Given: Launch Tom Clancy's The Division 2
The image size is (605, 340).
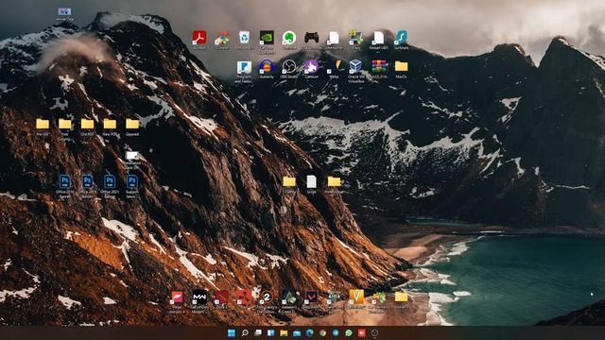Looking at the screenshot, I should click(267, 297).
